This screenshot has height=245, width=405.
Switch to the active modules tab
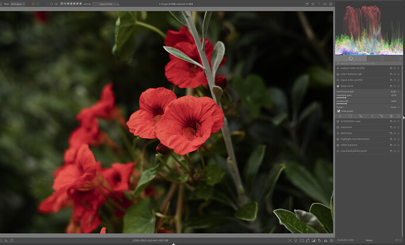[x=350, y=58]
